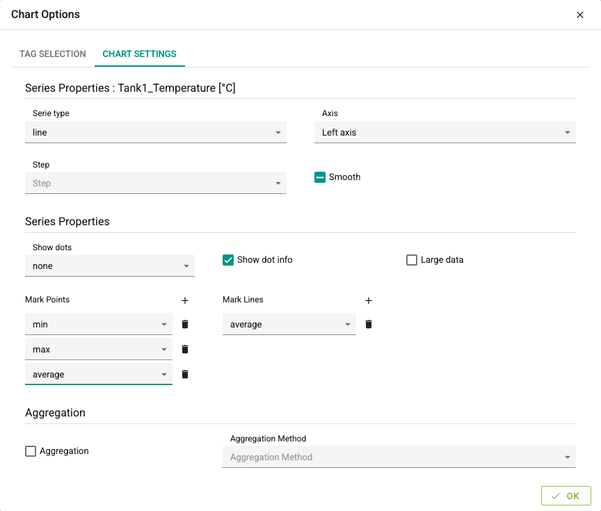Toggle the Smooth checkbox
The image size is (601, 511).
coord(320,177)
